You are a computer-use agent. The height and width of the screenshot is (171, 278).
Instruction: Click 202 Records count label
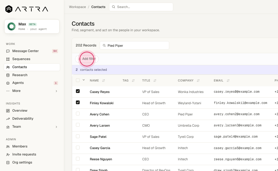[x=86, y=45]
